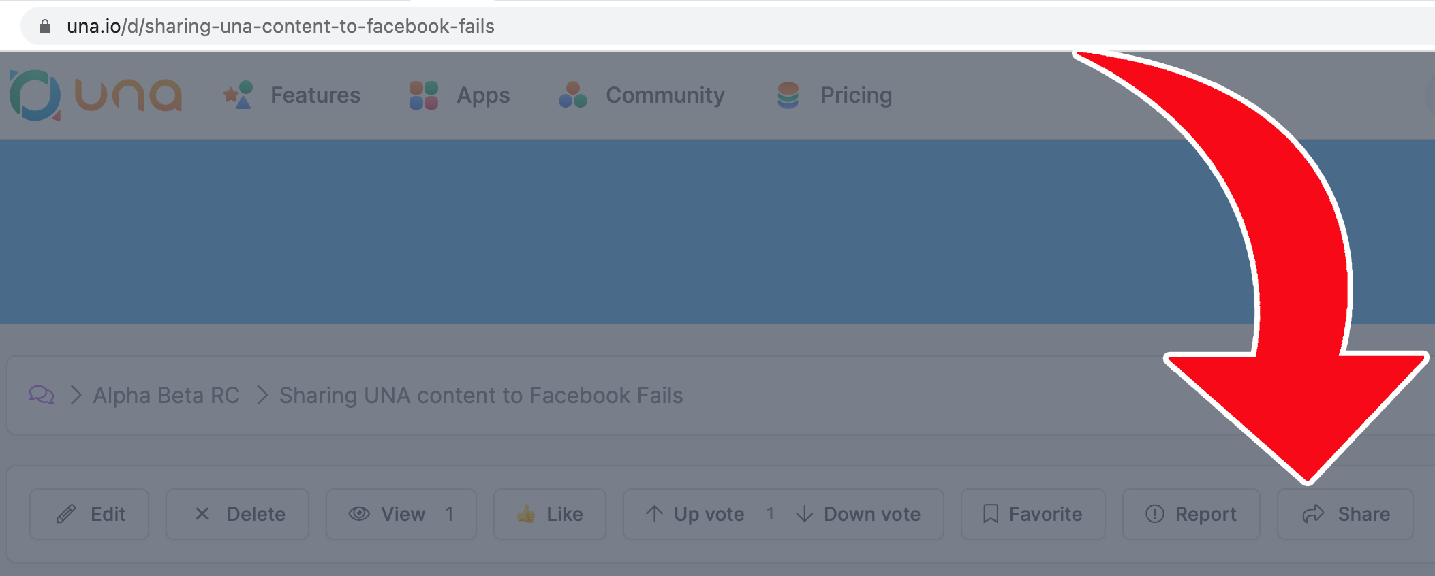Click the Share button
Viewport: 1435px width, 576px height.
[x=1345, y=514]
